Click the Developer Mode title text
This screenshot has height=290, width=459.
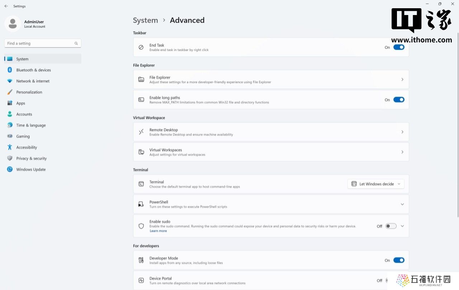coord(164,258)
